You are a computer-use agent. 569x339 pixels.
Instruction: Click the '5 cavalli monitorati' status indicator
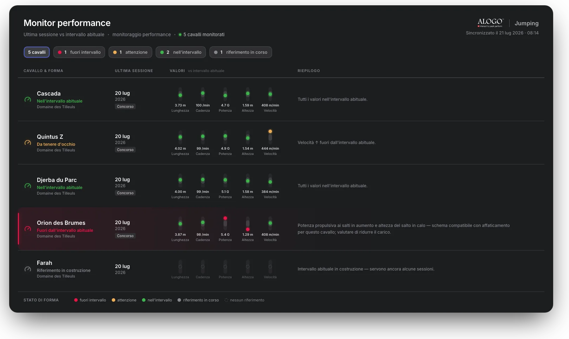tap(201, 34)
